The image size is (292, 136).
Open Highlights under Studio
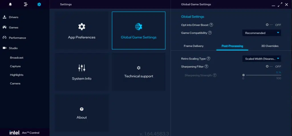pos(17,75)
